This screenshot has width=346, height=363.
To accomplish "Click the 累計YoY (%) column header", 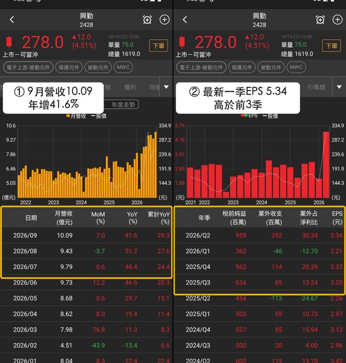I will point(159,218).
